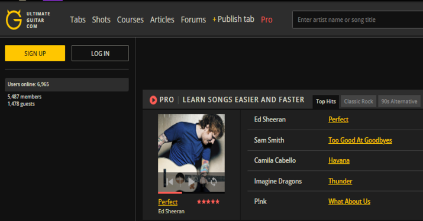
Task: Open the Havana song link
Action: [339, 160]
